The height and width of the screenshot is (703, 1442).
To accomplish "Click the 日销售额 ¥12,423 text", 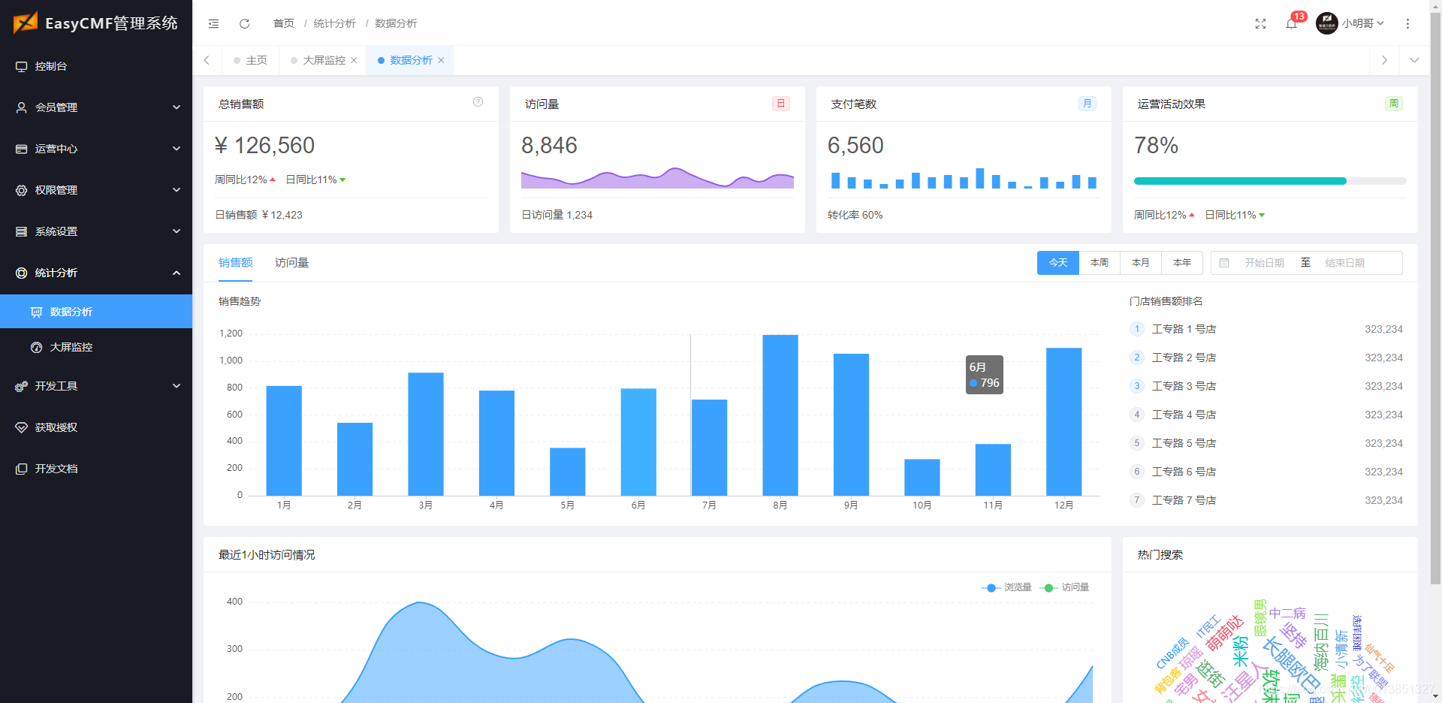I will point(259,215).
